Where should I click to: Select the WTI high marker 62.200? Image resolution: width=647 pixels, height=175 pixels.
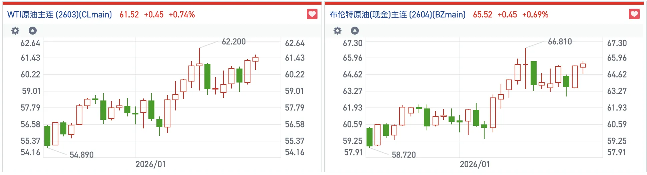234,42
